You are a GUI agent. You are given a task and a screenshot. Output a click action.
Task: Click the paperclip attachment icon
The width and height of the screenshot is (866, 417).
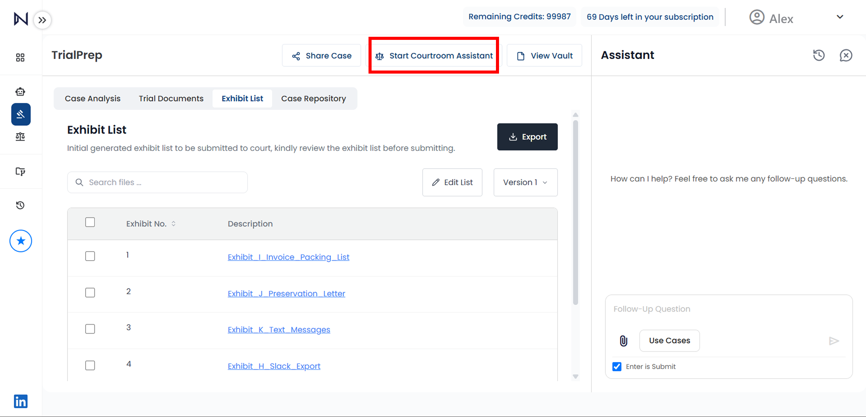pyautogui.click(x=623, y=341)
